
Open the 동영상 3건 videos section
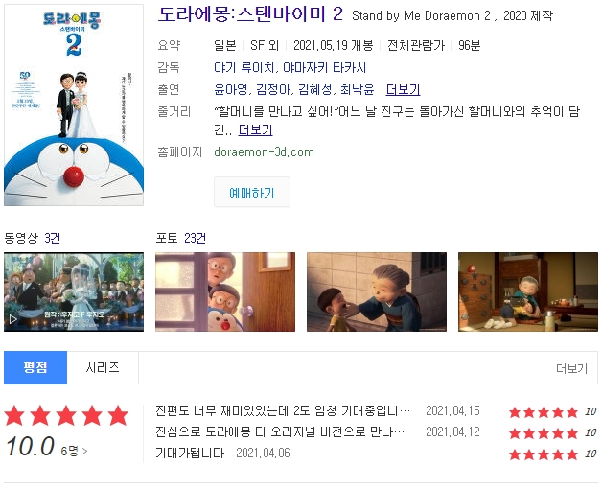[32, 238]
